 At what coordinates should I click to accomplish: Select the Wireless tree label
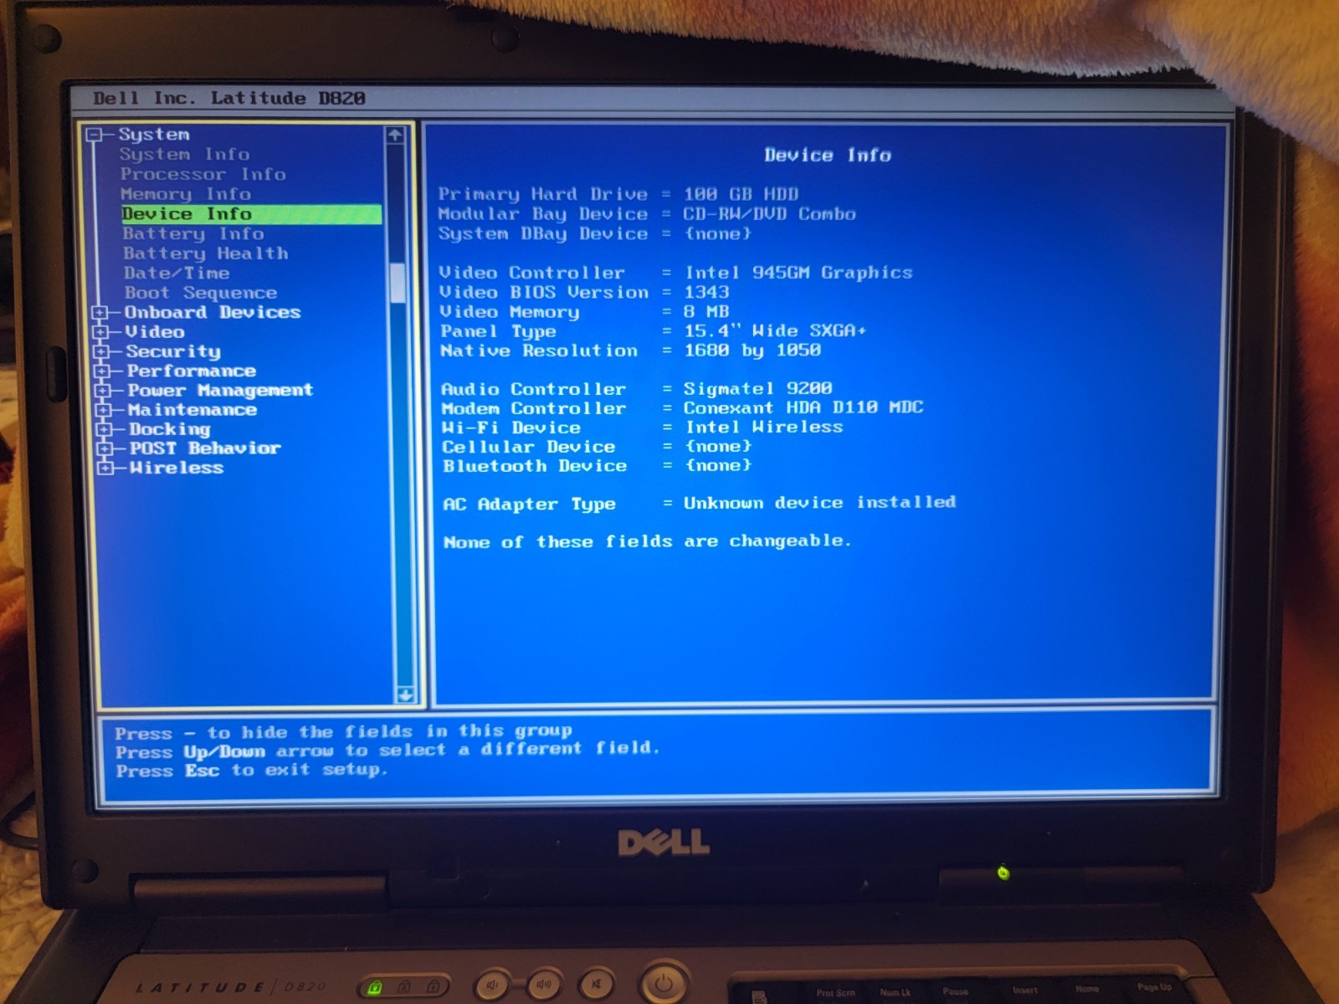[177, 468]
